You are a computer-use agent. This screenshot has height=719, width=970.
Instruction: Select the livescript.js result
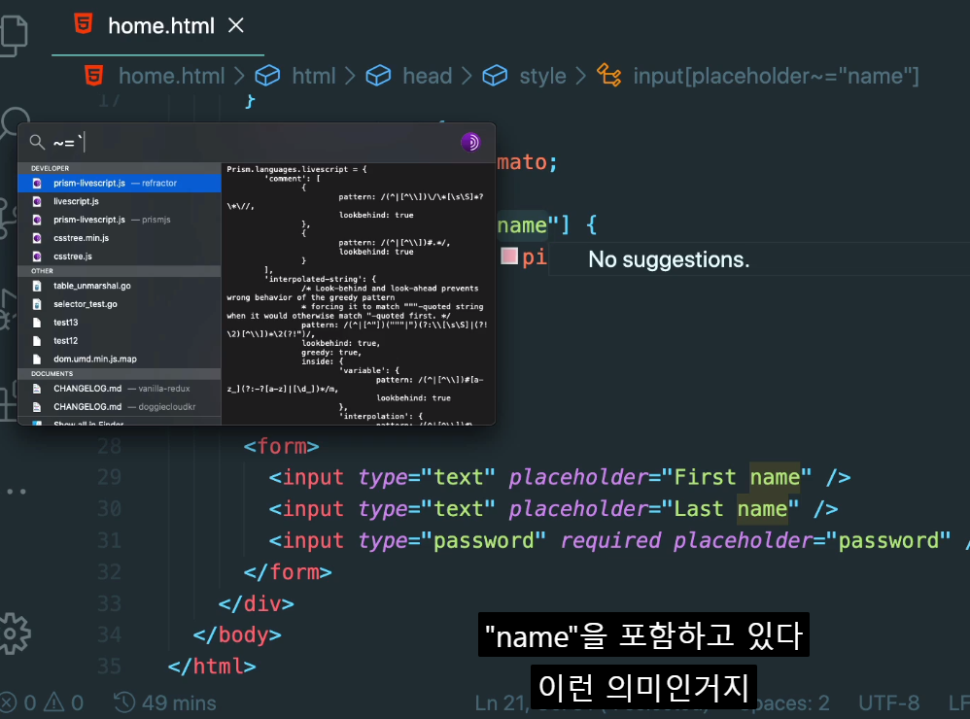[119, 201]
